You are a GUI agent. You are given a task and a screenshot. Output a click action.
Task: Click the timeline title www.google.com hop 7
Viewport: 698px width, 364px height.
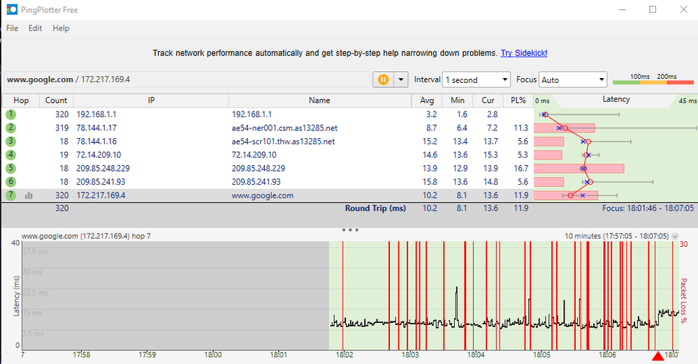point(86,236)
